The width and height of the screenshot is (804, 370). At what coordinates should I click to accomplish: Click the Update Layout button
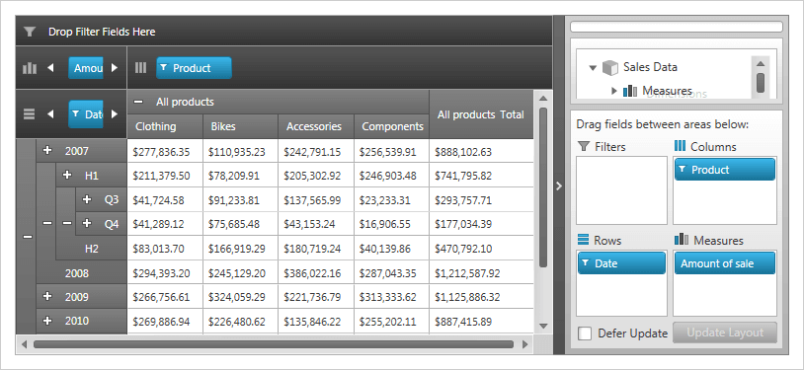tap(725, 333)
